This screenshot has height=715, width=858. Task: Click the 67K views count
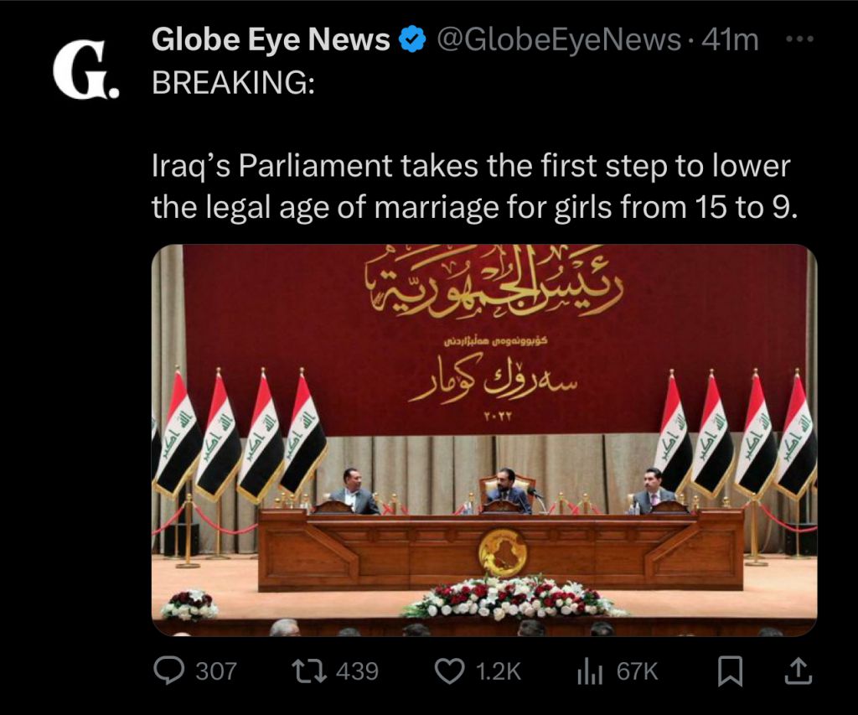(638, 671)
